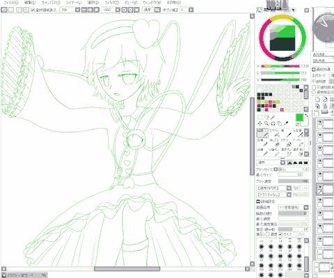The image size is (334, 278).
Task: Select the eyedropper color picker tool
Action: 286,124
